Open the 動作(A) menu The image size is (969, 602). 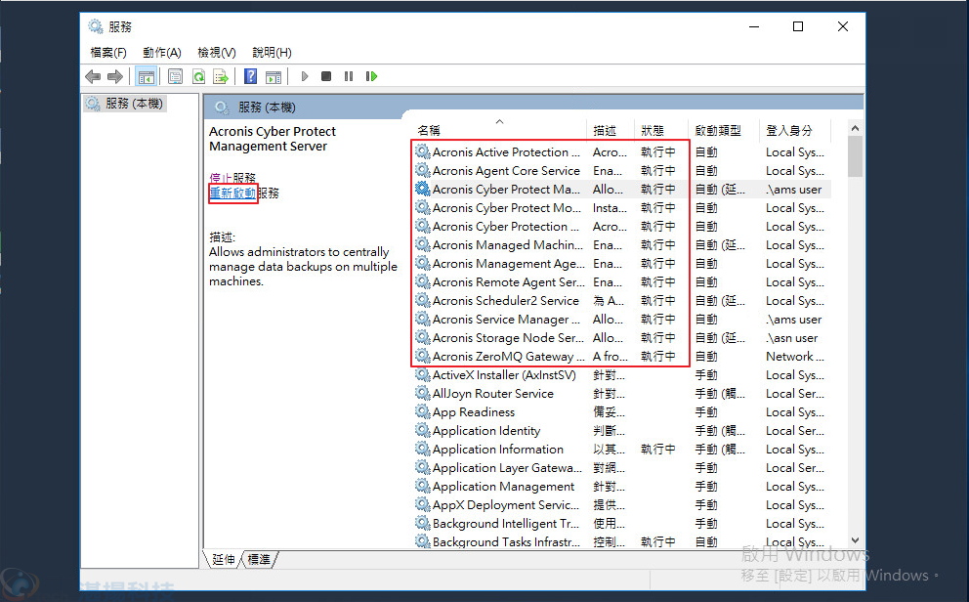[x=162, y=53]
